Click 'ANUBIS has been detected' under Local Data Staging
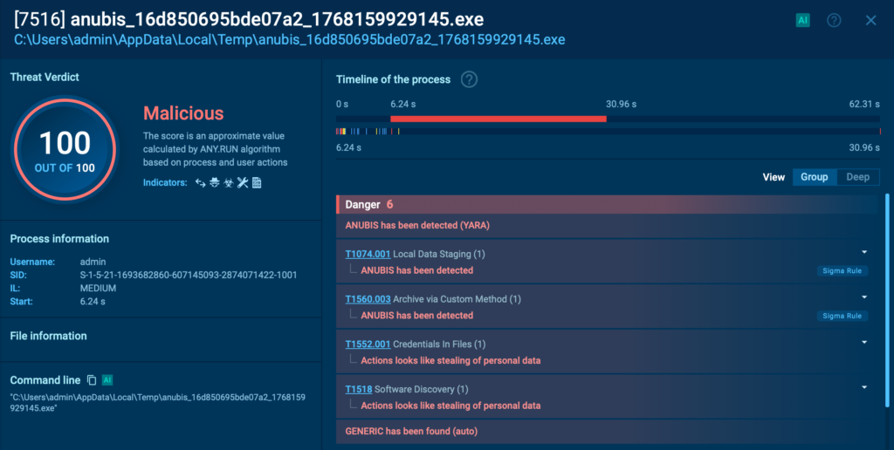The width and height of the screenshot is (894, 450). pyautogui.click(x=416, y=270)
